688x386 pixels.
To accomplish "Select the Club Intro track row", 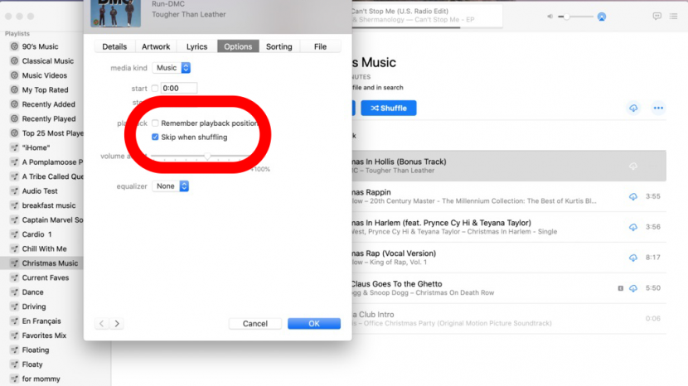I will click(509, 319).
